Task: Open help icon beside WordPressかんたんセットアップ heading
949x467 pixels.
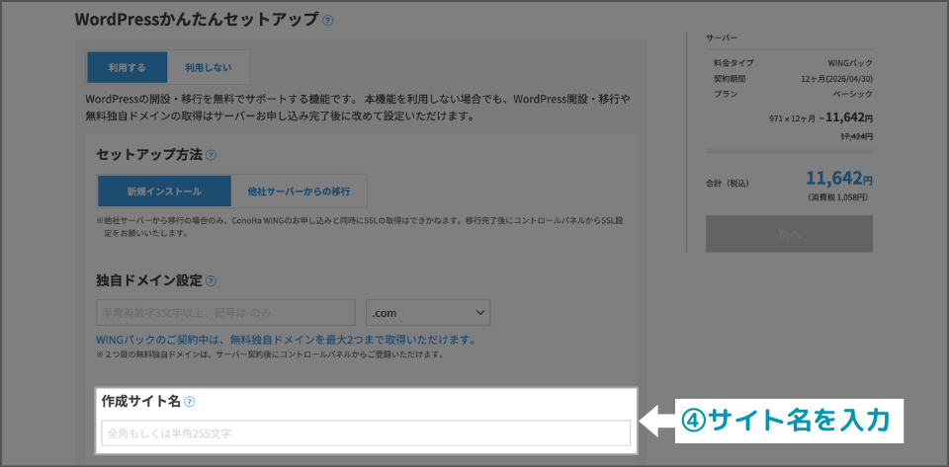Action: tap(327, 21)
